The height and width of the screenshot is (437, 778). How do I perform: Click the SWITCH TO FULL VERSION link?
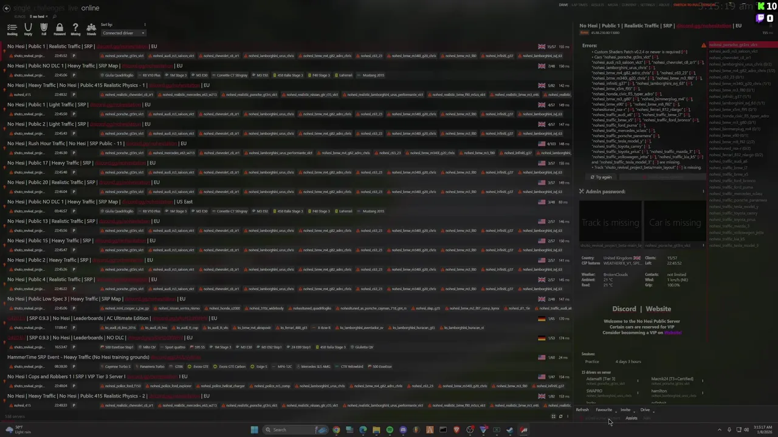(x=694, y=5)
